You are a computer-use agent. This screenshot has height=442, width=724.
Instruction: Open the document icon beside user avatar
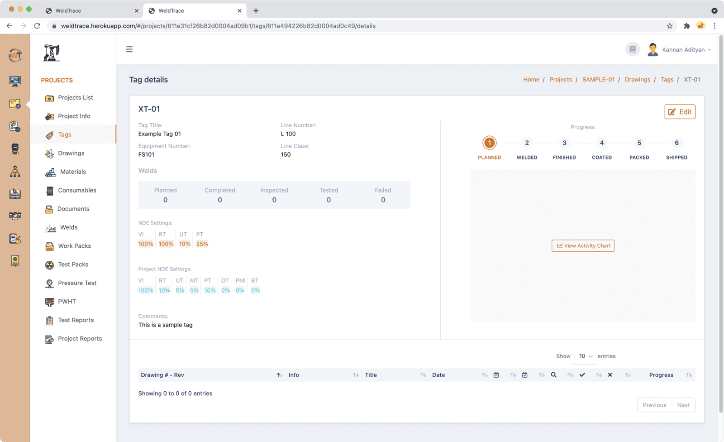pyautogui.click(x=633, y=49)
